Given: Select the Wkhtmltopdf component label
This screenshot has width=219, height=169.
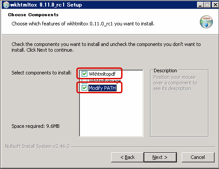Looking at the screenshot, I should coord(102,74).
